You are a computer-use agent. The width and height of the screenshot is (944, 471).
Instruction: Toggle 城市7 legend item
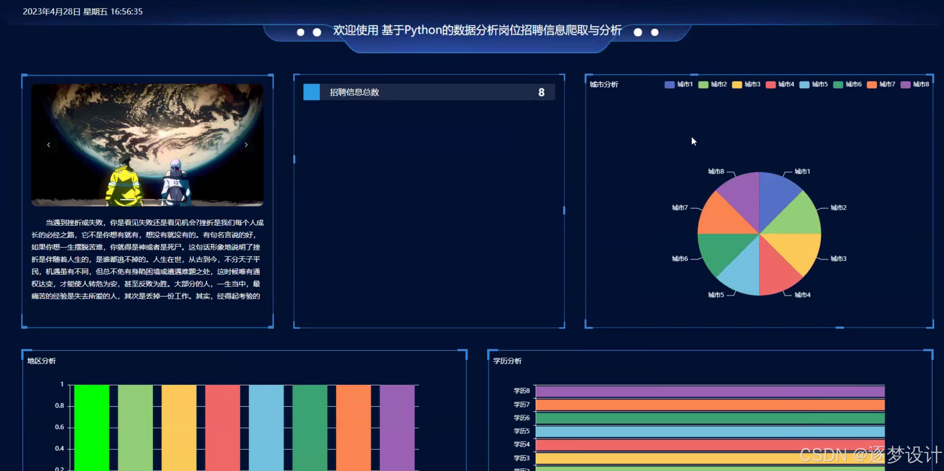point(881,85)
